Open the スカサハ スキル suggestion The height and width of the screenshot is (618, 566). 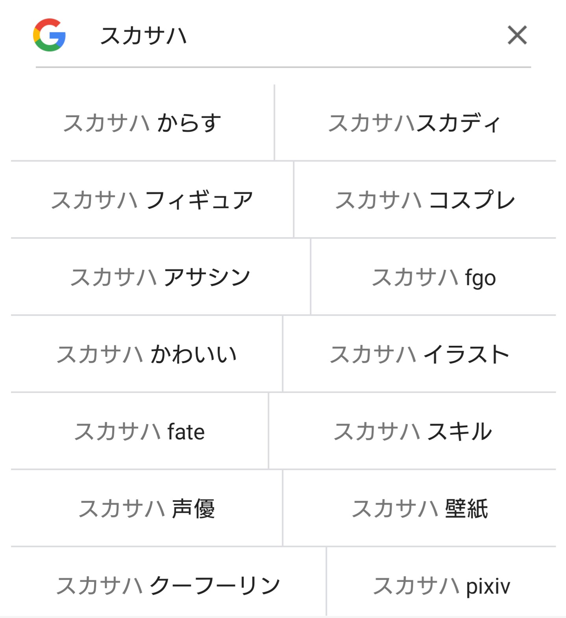(412, 431)
